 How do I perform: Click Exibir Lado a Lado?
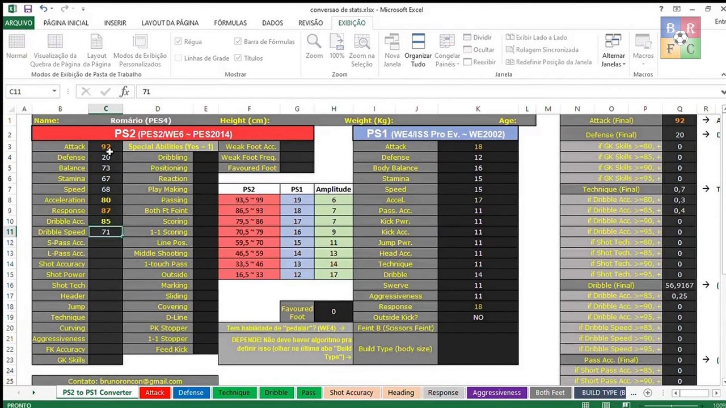537,37
